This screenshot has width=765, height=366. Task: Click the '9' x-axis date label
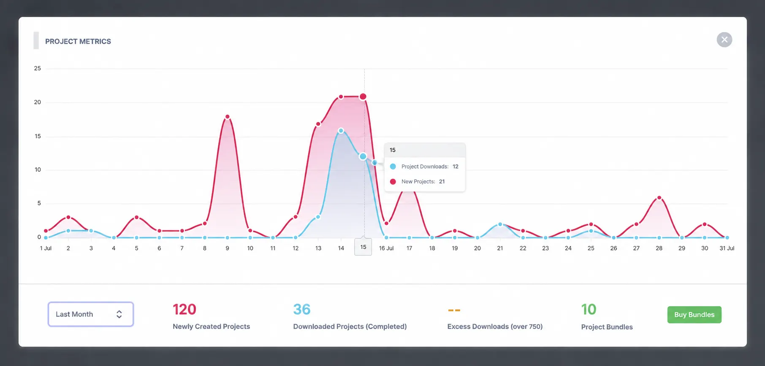228,248
